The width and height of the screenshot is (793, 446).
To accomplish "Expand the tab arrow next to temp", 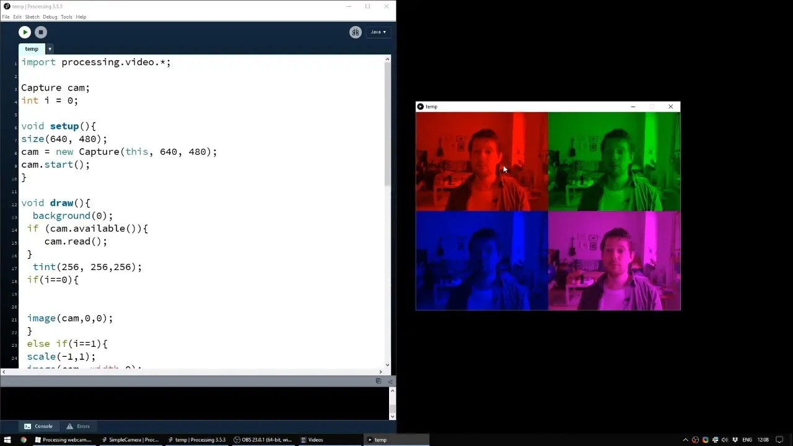I will (x=50, y=49).
